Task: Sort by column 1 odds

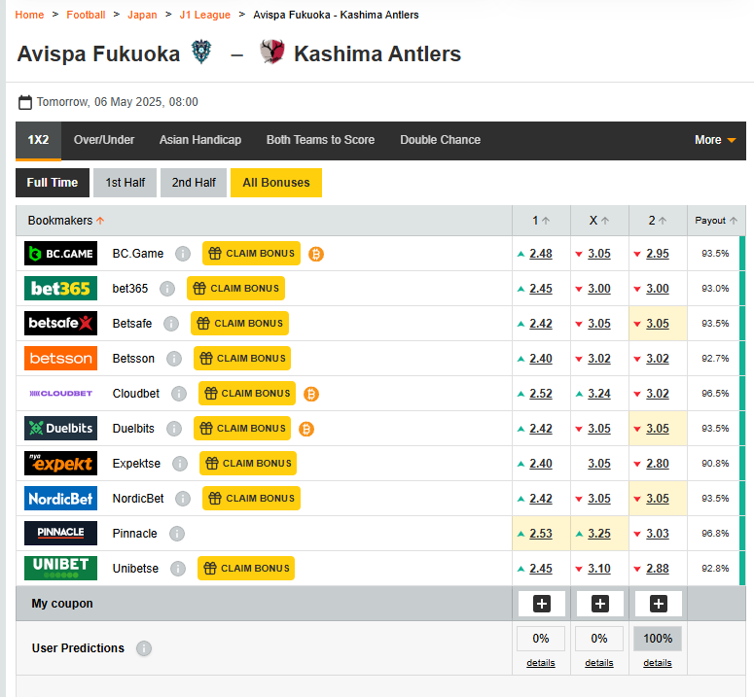Action: pos(541,221)
